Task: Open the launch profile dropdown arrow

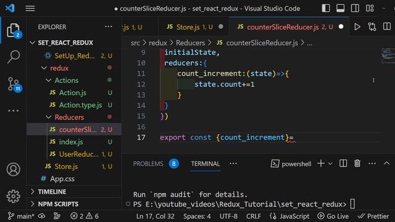Action: point(330,164)
